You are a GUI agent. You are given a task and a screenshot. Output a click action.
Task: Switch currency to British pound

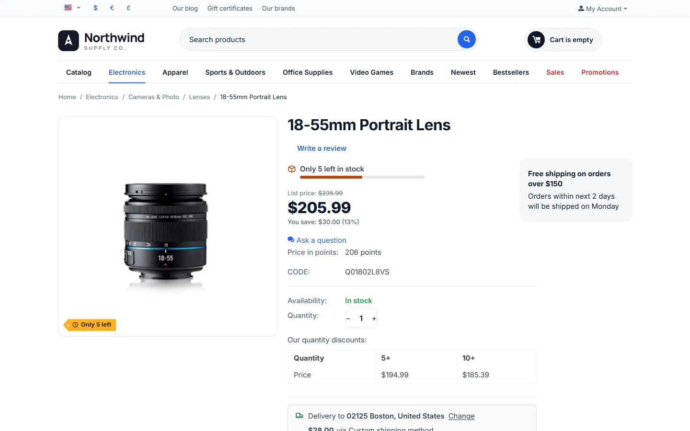pyautogui.click(x=128, y=8)
